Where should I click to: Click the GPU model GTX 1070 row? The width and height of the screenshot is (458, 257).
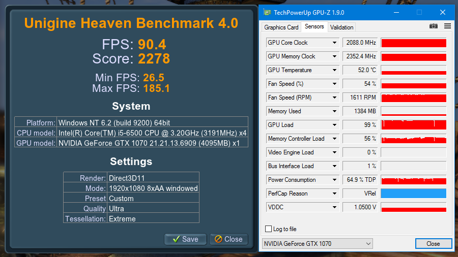(x=131, y=143)
